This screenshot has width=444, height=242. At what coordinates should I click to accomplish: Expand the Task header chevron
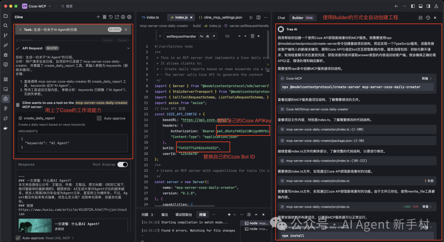click(x=20, y=30)
